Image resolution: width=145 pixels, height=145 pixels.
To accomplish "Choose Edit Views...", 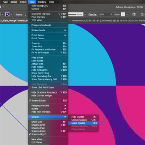I will click(x=48, y=142).
